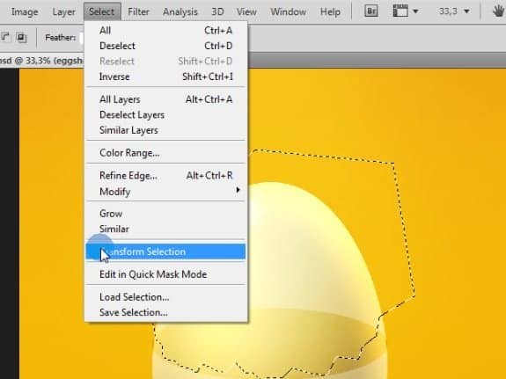Open the Window menu
506x379 pixels.
coord(288,12)
